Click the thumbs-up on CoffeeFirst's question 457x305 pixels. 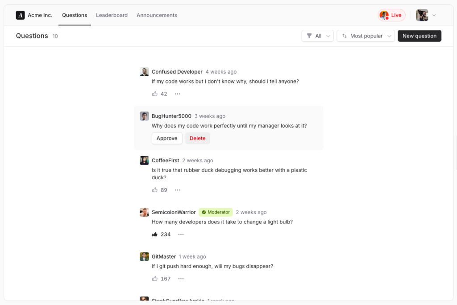[x=154, y=190]
